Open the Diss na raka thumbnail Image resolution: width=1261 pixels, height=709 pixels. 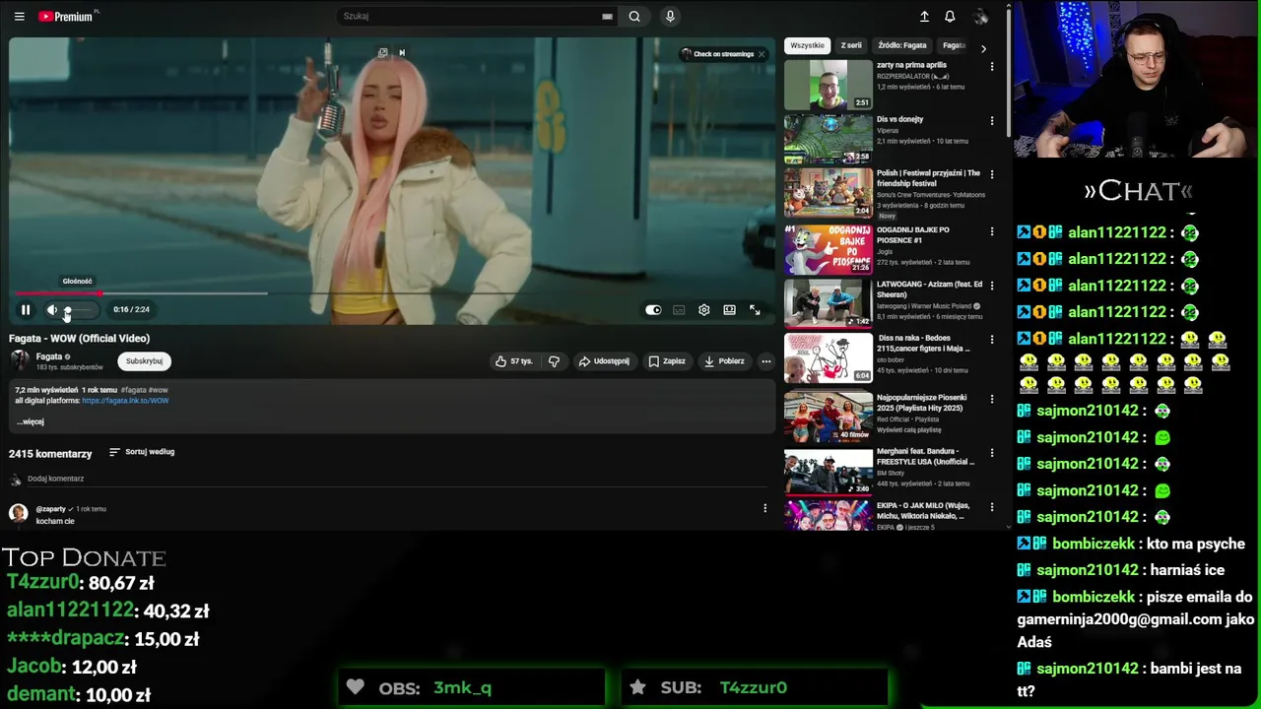[x=829, y=359]
